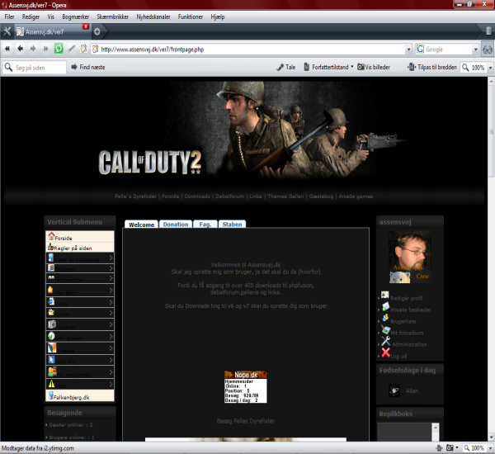The height and width of the screenshot is (454, 495).
Task: Click the Toplister row icon
Action: point(51,268)
